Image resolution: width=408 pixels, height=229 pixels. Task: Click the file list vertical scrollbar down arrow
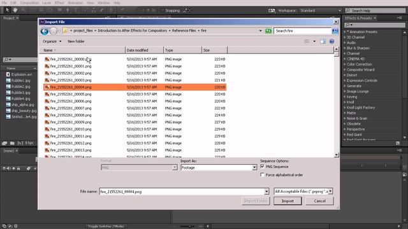coord(336,155)
